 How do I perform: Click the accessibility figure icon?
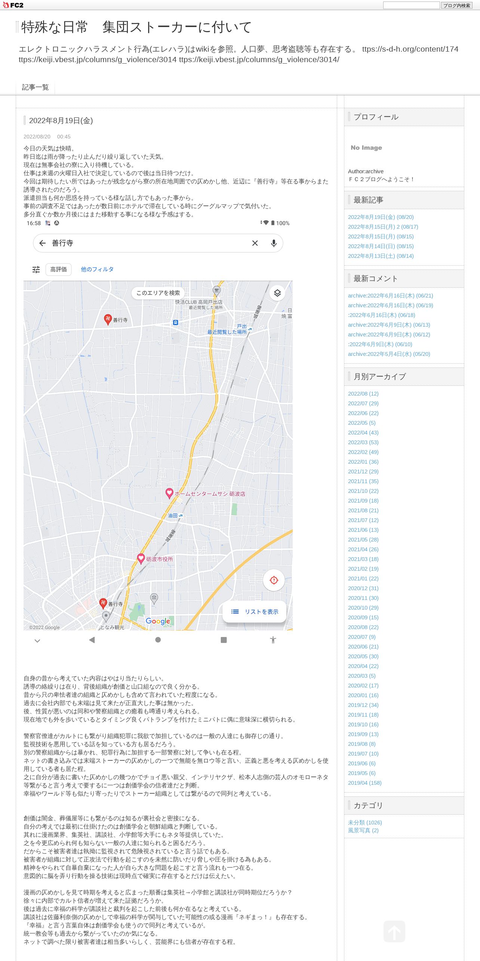pos(273,640)
